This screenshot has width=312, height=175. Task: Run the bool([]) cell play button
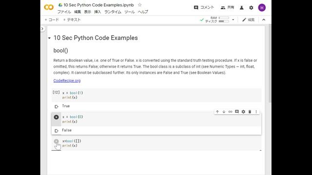pyautogui.click(x=57, y=141)
